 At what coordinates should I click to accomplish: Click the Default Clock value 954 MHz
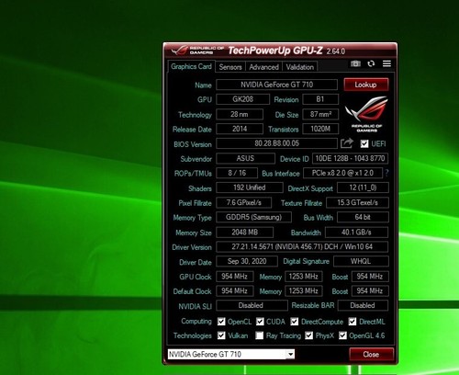click(x=234, y=290)
